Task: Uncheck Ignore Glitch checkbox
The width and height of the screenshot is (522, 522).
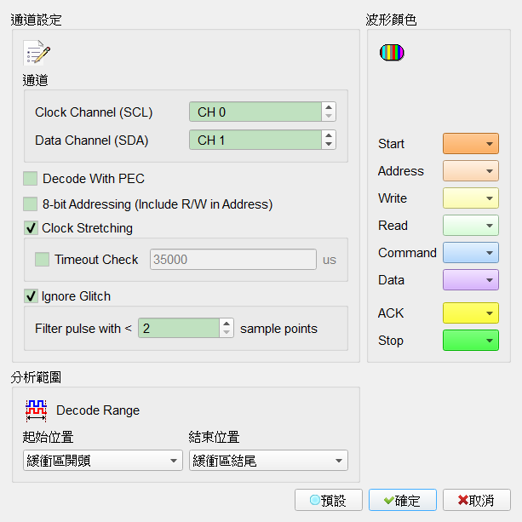Action: pos(31,296)
